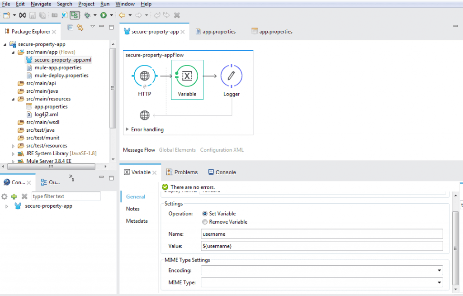This screenshot has width=463, height=296.
Task: Open the Notes section in properties panel
Action: click(132, 209)
